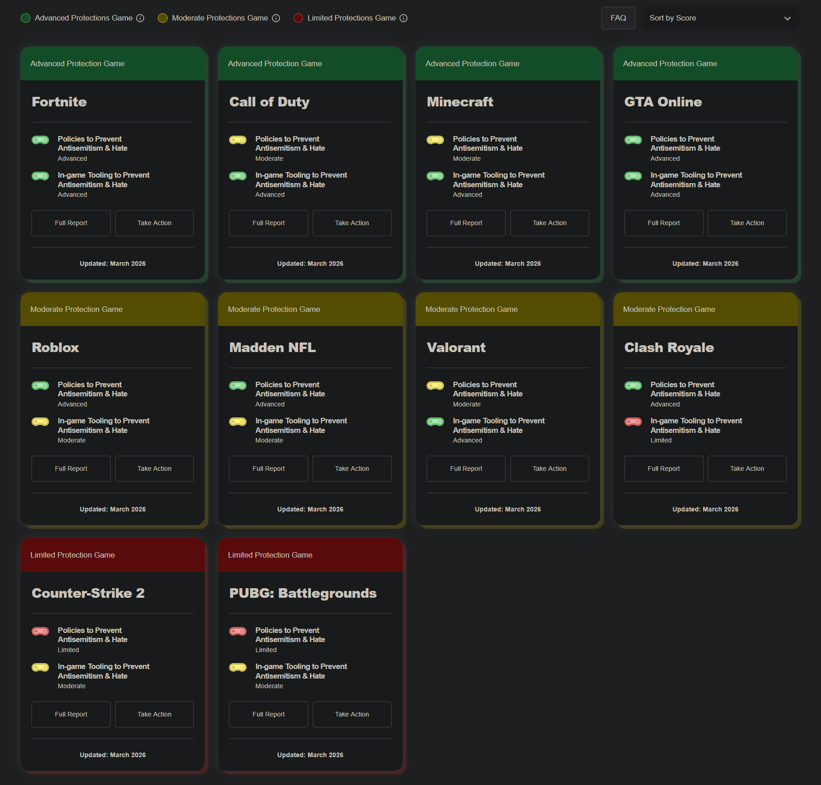View Madden NFL's Full Report
This screenshot has width=821, height=785.
pyautogui.click(x=268, y=469)
